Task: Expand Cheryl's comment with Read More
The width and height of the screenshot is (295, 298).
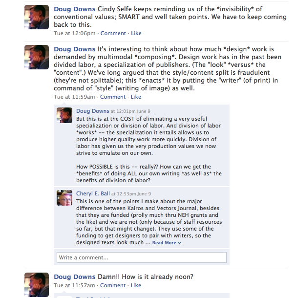Action: pyautogui.click(x=164, y=243)
